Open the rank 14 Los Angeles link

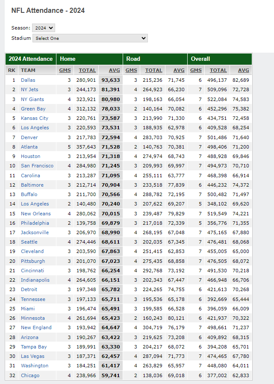coord(35,204)
